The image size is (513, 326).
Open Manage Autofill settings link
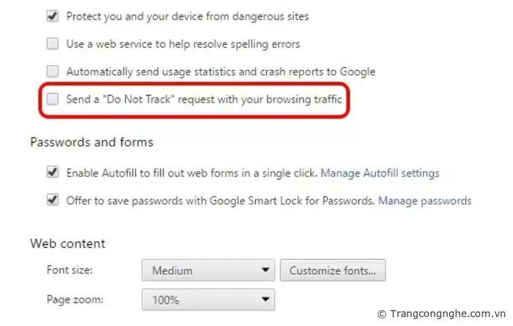(379, 172)
